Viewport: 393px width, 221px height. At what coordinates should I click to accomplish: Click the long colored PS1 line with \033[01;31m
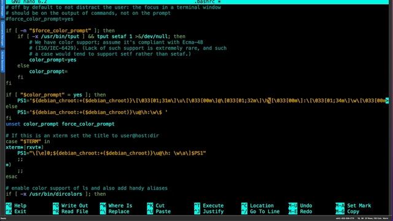[x=203, y=101]
